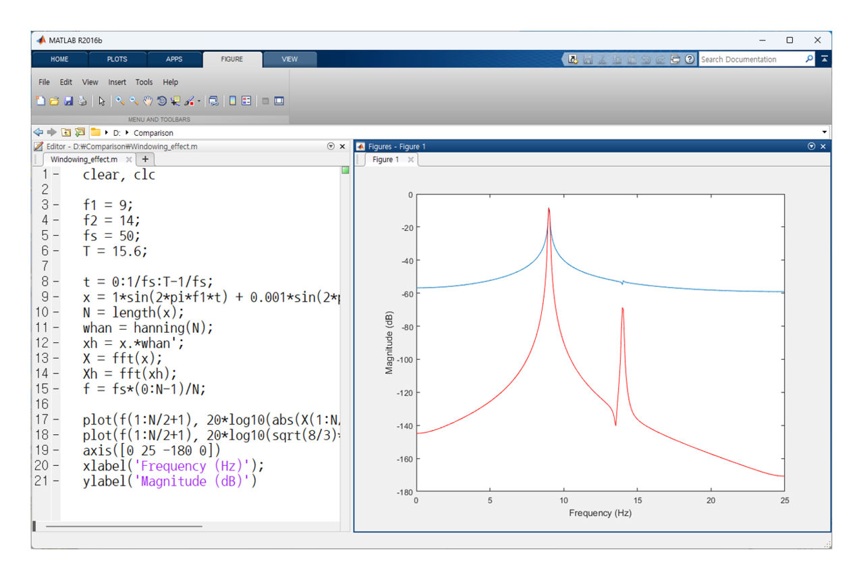
Task: Toggle the Insert Colorbar button
Action: point(233,101)
